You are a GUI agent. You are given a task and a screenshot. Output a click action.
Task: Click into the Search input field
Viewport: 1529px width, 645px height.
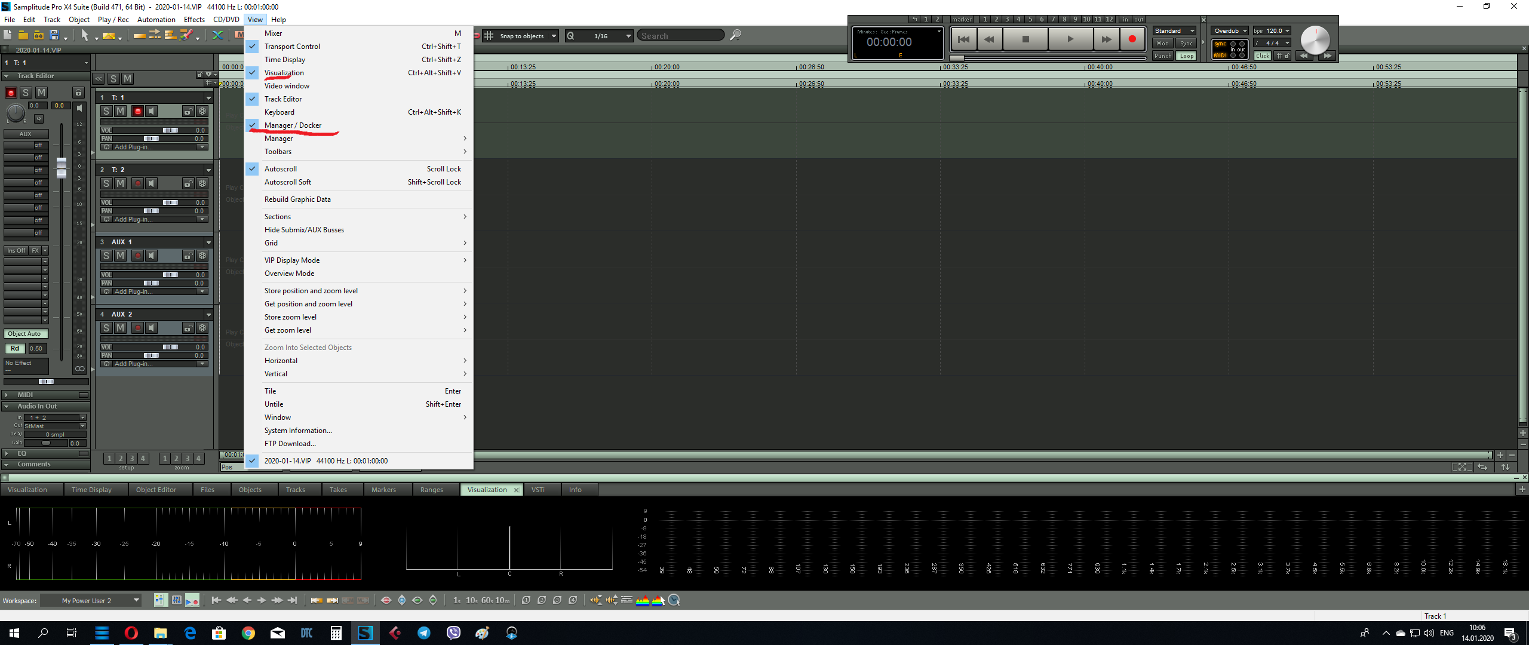681,36
